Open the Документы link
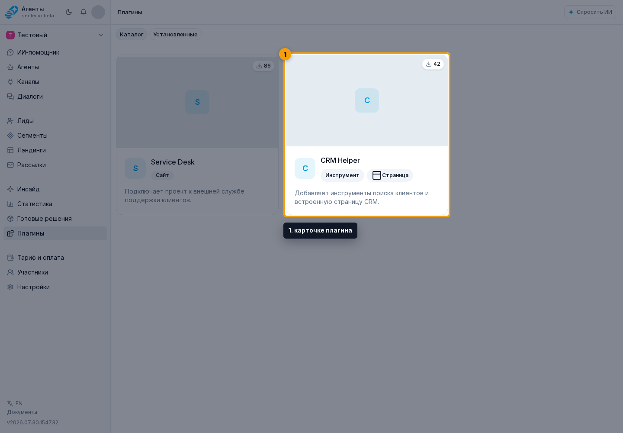The height and width of the screenshot is (433, 623). coord(22,412)
